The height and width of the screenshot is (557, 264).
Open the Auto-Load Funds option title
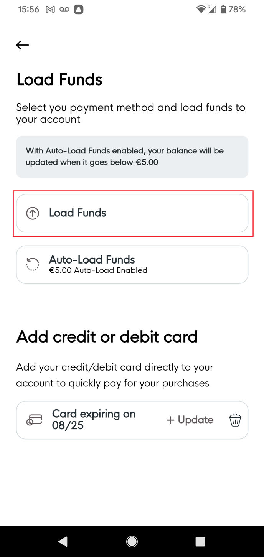coord(92,260)
